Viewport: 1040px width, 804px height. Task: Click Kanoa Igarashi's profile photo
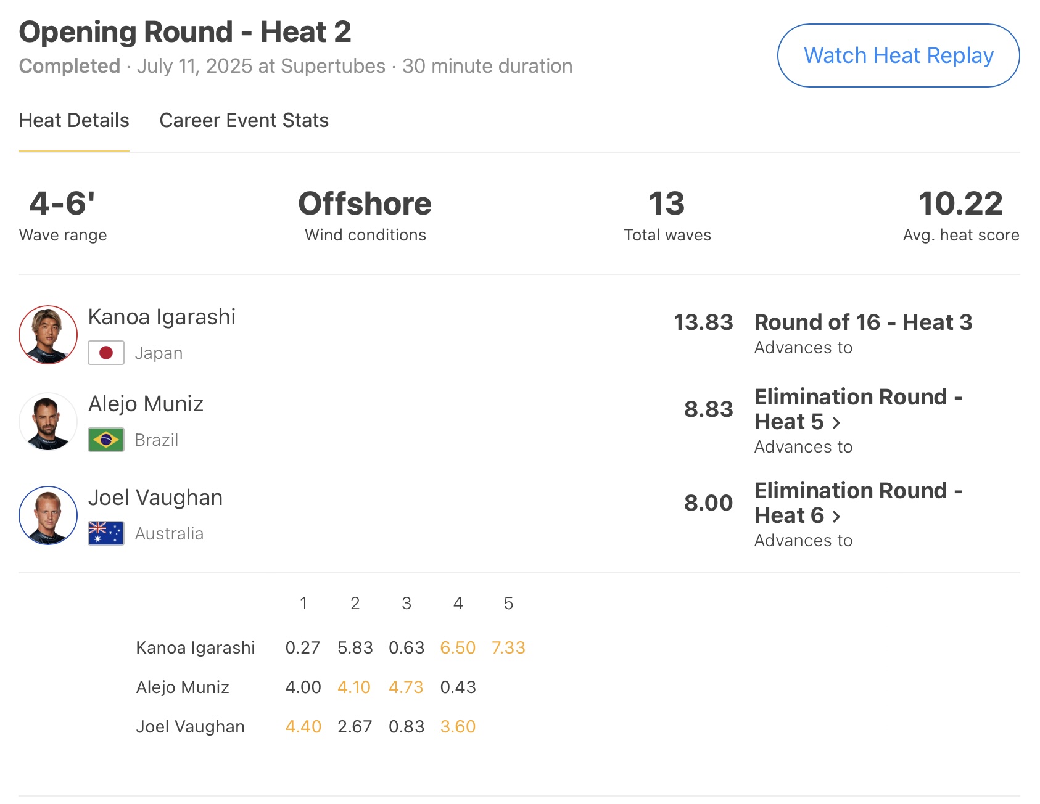(x=48, y=335)
